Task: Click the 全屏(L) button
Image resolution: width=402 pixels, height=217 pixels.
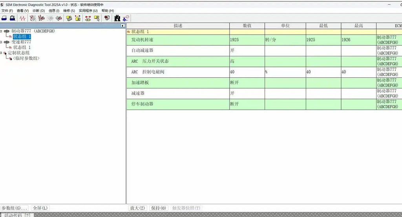Action: (x=40, y=208)
